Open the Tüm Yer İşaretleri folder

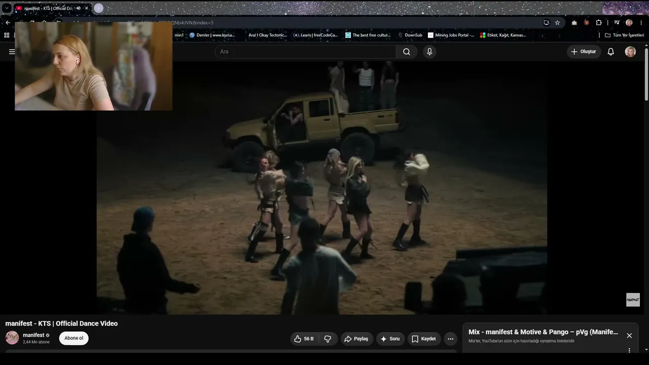pos(624,35)
